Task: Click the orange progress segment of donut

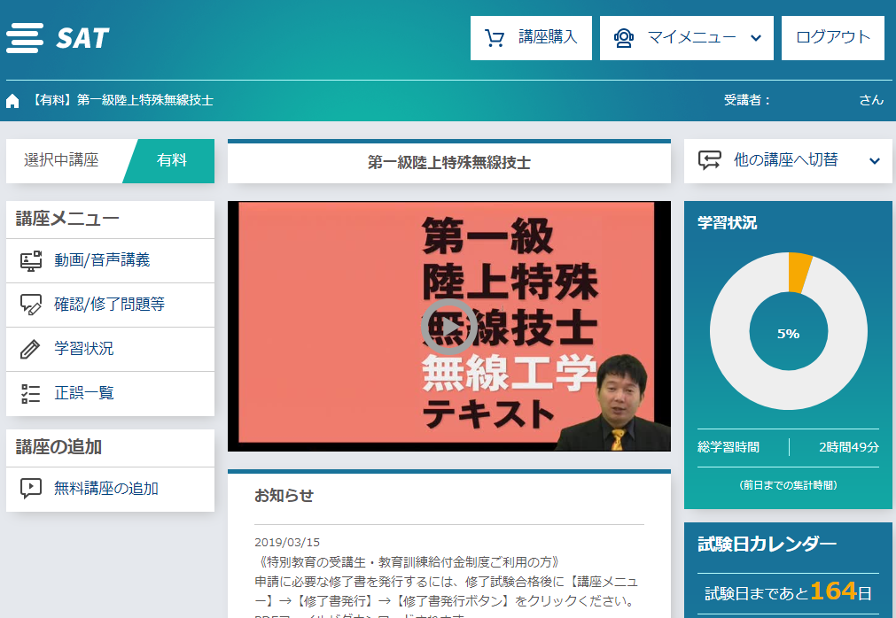Action: 799,272
